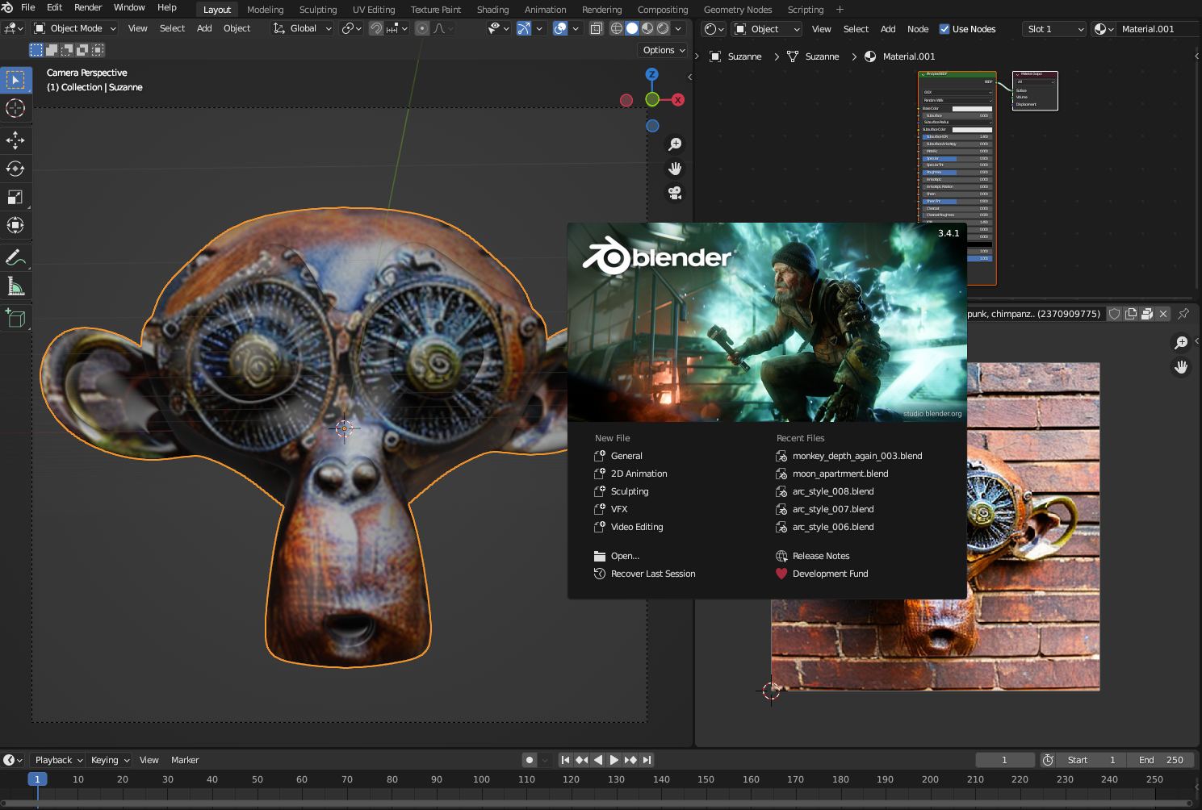Choose the Add Cube tool
The width and height of the screenshot is (1202, 810).
(x=15, y=319)
